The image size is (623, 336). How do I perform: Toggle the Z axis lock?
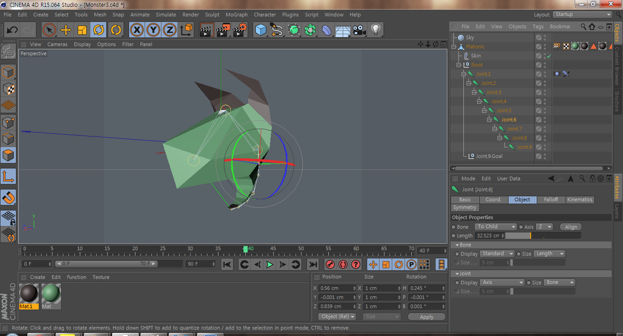170,30
